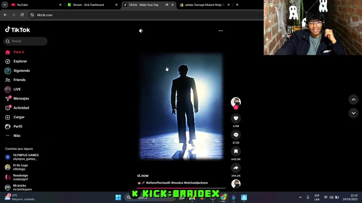Open a new browser tab
This screenshot has width=362, height=203.
[x=237, y=5]
